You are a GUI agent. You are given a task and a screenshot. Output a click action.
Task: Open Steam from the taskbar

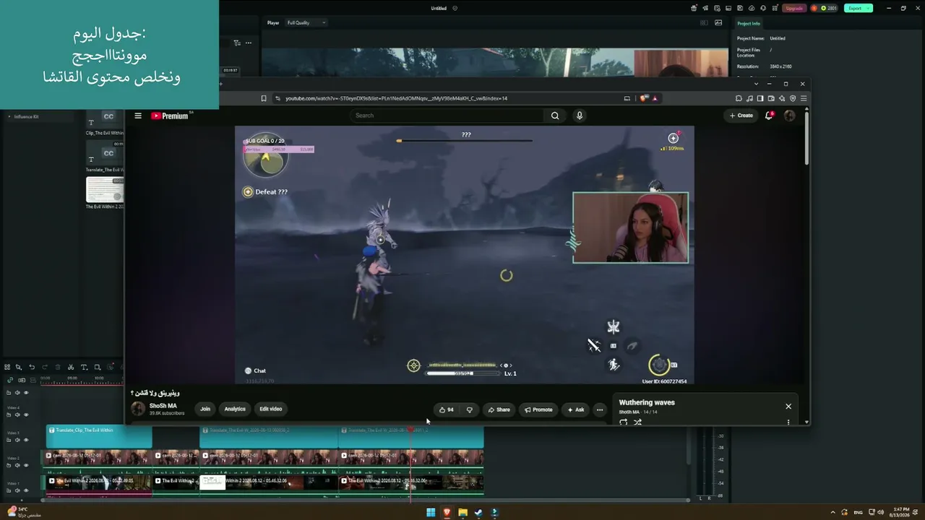pyautogui.click(x=478, y=513)
